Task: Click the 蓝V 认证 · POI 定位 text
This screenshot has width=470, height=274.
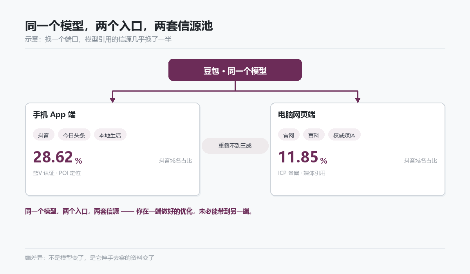Action: pyautogui.click(x=57, y=173)
